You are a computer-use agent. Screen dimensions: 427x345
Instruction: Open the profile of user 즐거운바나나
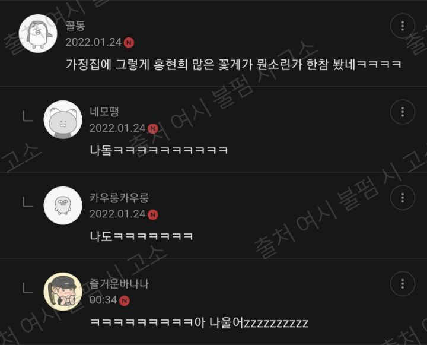click(x=119, y=284)
